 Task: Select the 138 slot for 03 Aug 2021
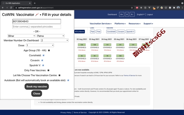coord(95,45)
